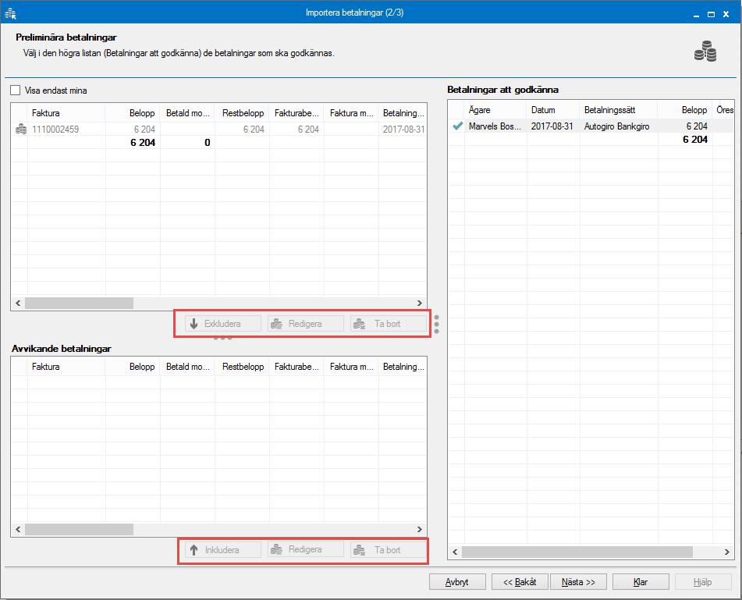This screenshot has width=742, height=600.
Task: Click Redigera under Avvikande betalningar list
Action: [x=306, y=549]
